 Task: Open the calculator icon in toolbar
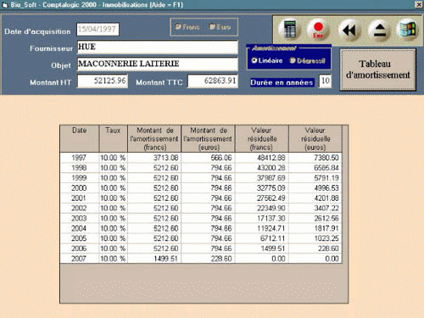[x=289, y=29]
